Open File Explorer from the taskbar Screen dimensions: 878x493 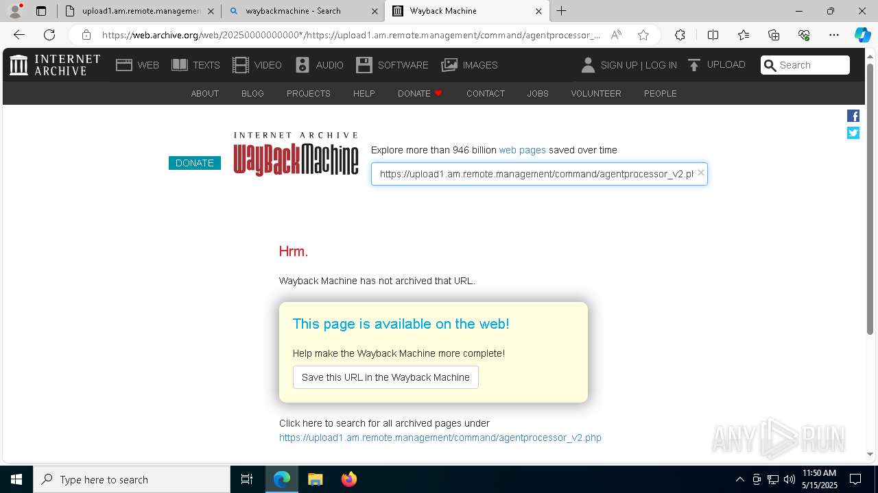coord(315,479)
